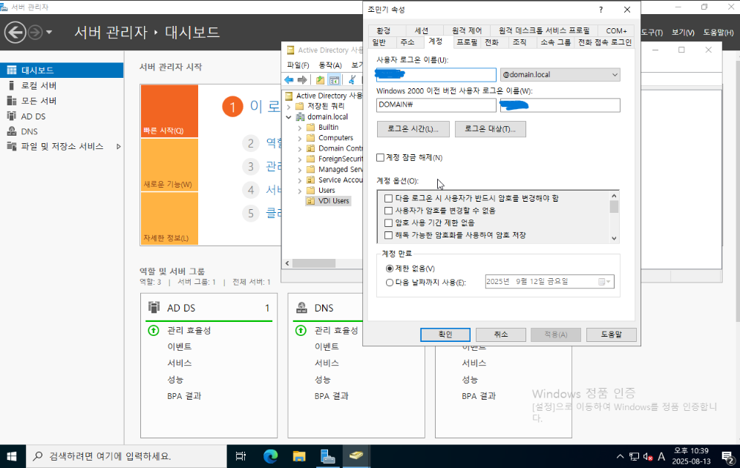
Task: Open the 일반 tab in properties
Action: click(379, 42)
